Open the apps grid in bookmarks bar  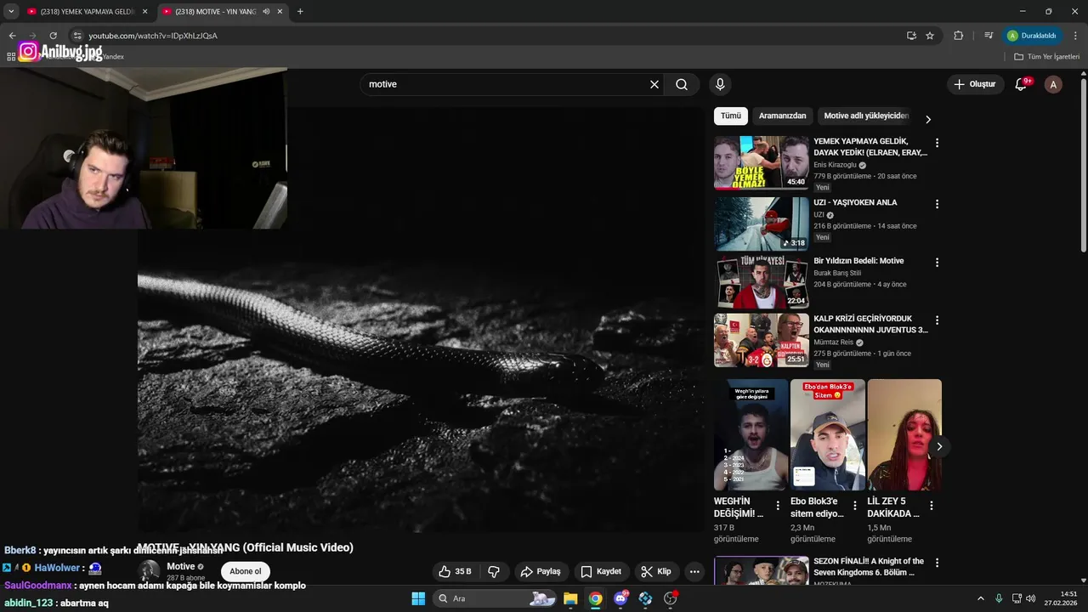coord(11,57)
